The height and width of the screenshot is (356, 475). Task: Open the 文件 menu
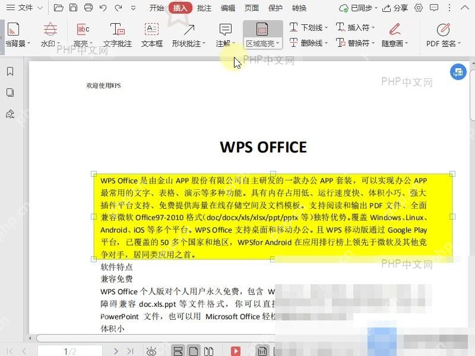[x=24, y=8]
